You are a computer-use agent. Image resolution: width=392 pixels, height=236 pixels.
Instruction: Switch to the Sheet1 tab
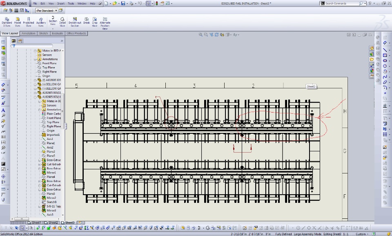pos(36,223)
